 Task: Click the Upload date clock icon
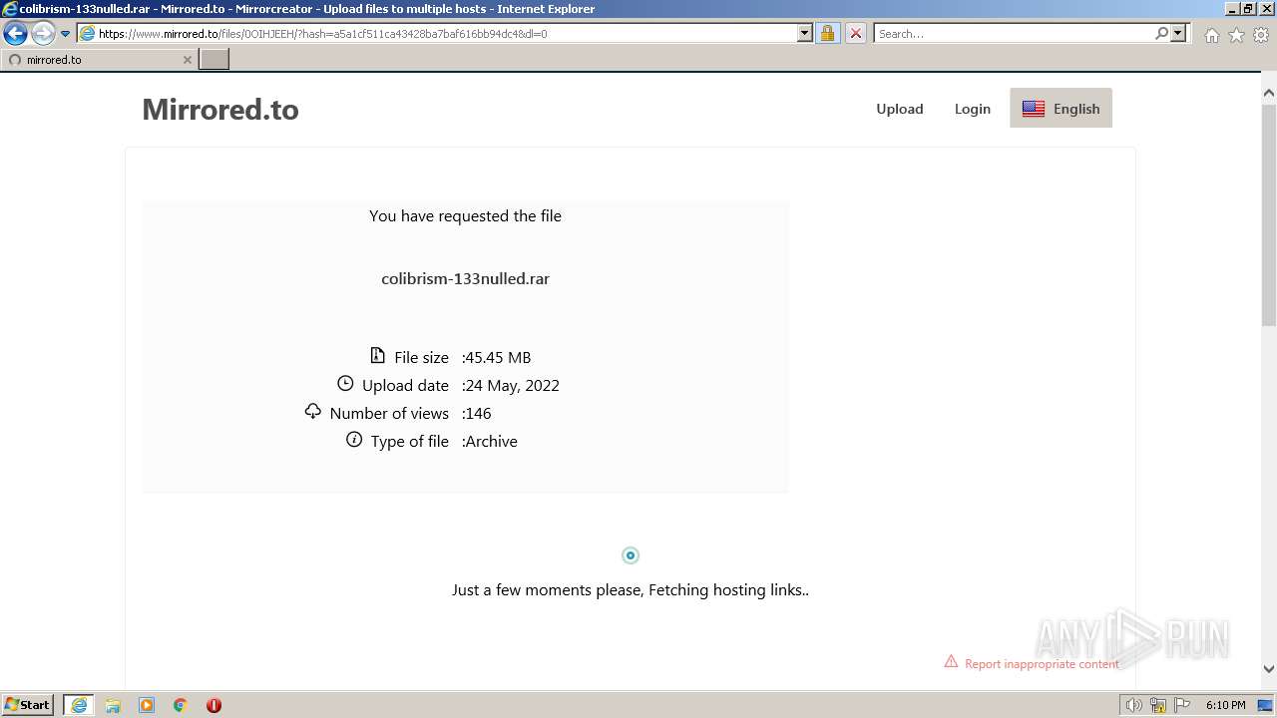(345, 383)
